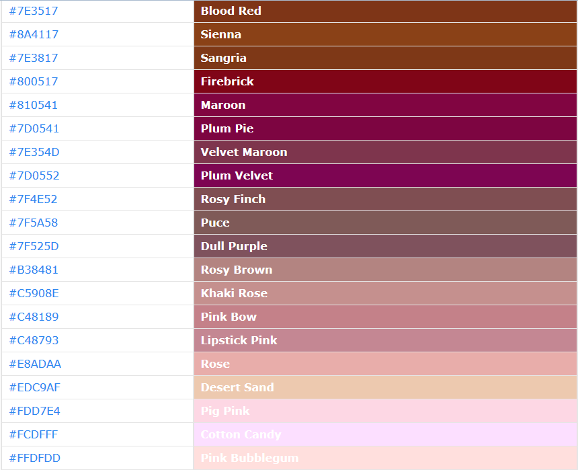Open the #8A4117 Sienna hex link

30,34
